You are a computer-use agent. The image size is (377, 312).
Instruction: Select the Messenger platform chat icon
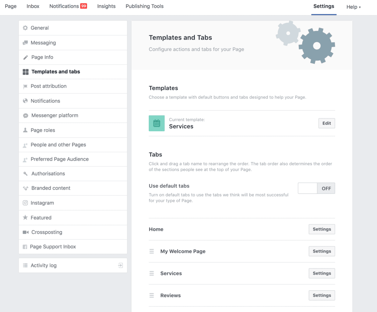[25, 115]
